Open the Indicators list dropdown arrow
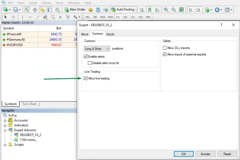Screen dimensions: 240x160 point(211,10)
